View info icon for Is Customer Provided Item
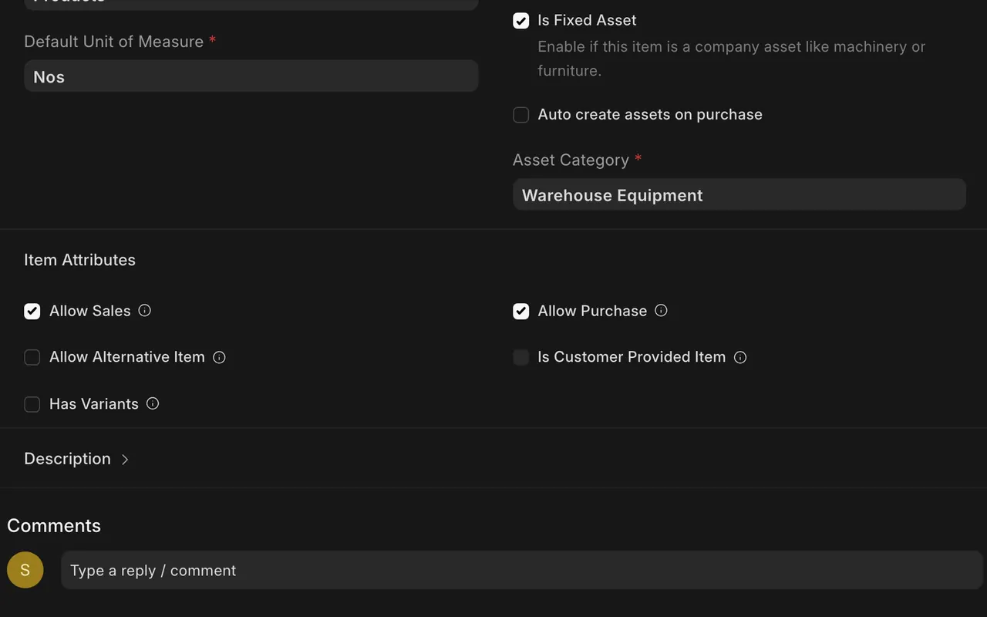Viewport: 987px width, 617px height. 740,357
